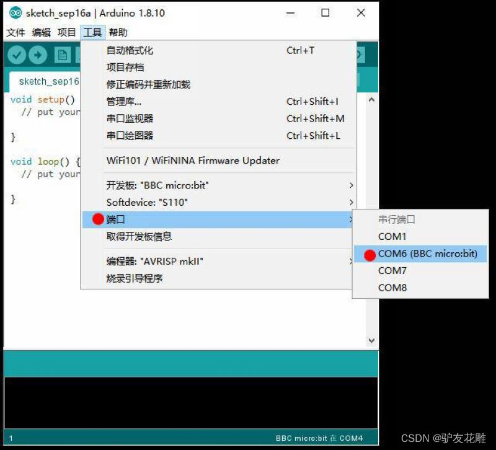Click "void setup()" code line

coord(43,100)
